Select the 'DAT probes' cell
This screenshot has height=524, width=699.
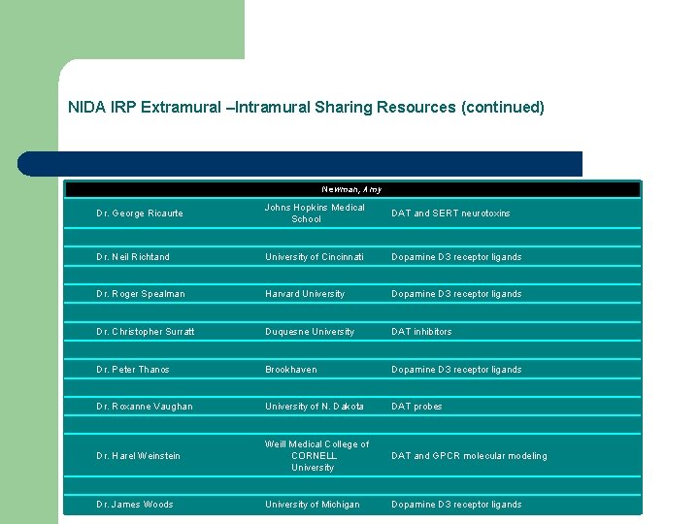pos(416,407)
